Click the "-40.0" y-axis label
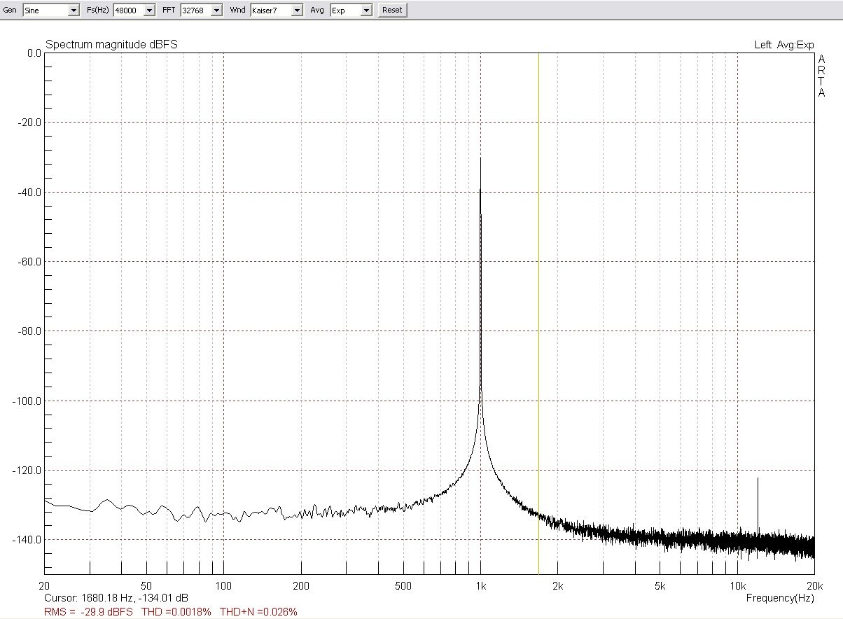Image resolution: width=843 pixels, height=619 pixels. pyautogui.click(x=29, y=192)
